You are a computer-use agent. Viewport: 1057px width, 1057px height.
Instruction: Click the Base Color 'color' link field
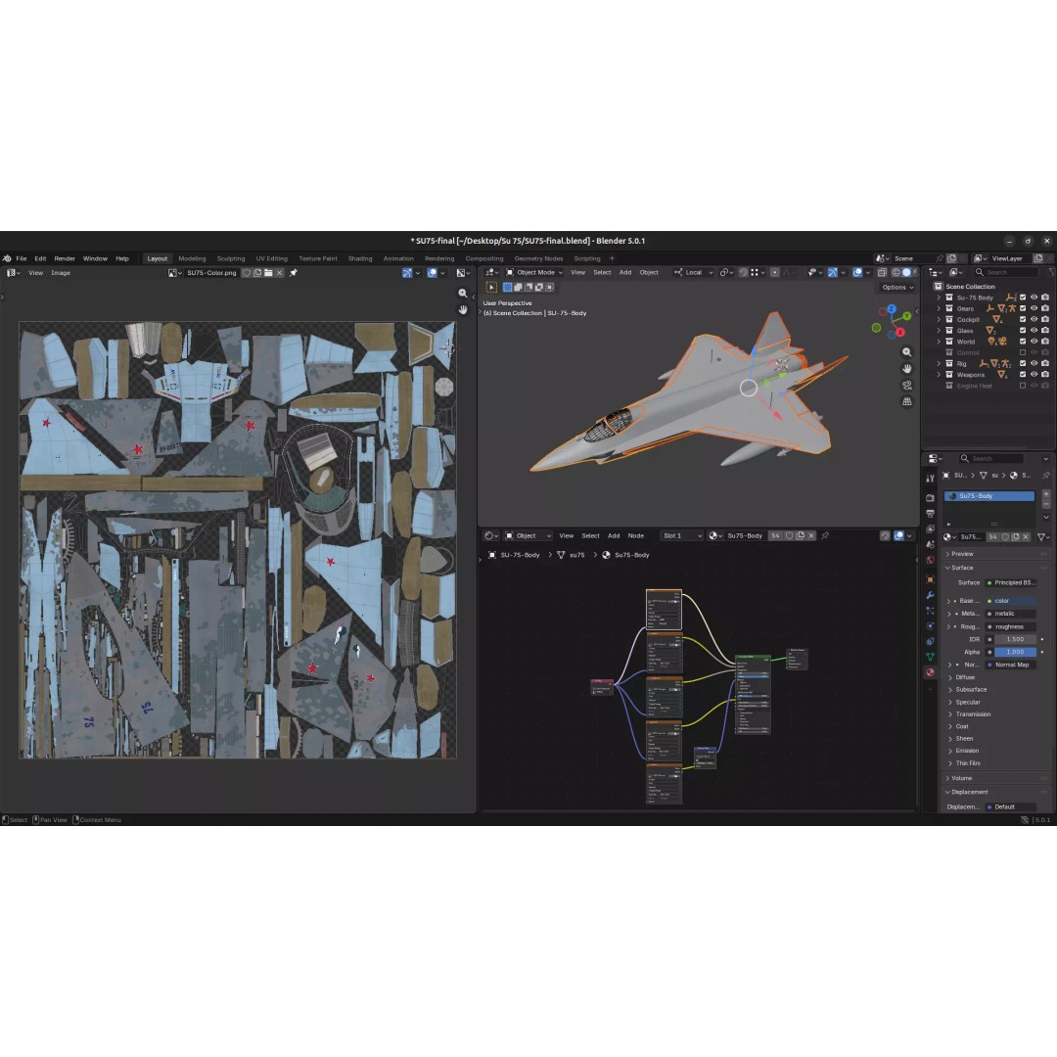(x=1010, y=601)
